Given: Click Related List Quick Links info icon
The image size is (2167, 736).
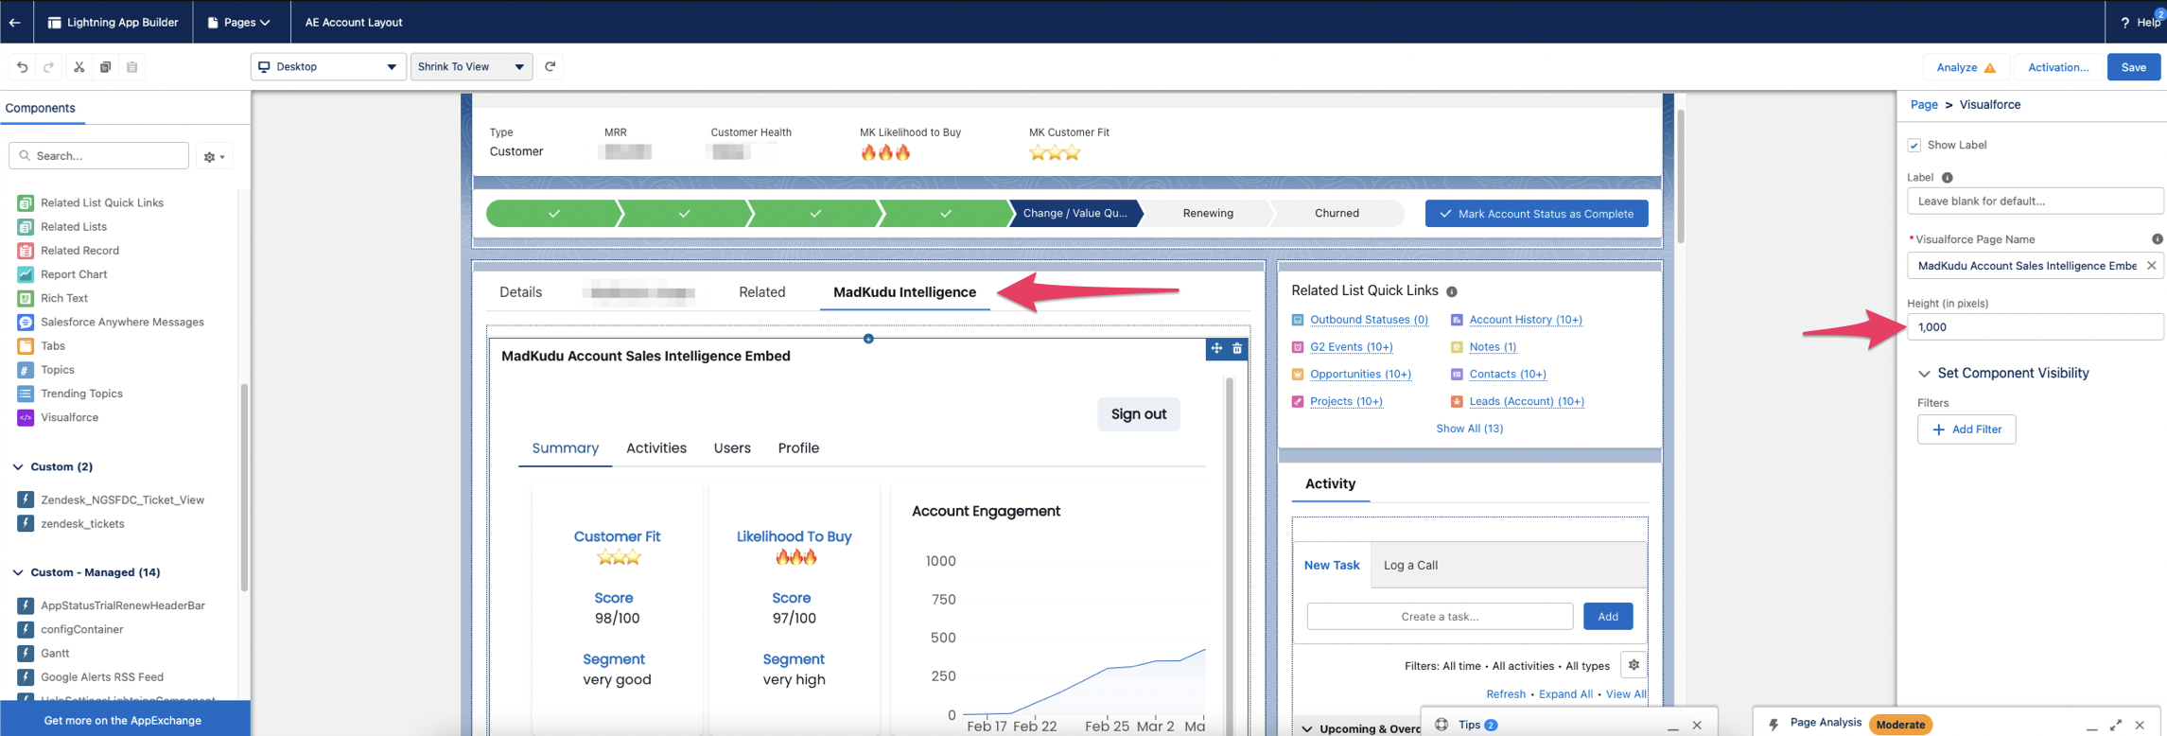Looking at the screenshot, I should pyautogui.click(x=1452, y=291).
